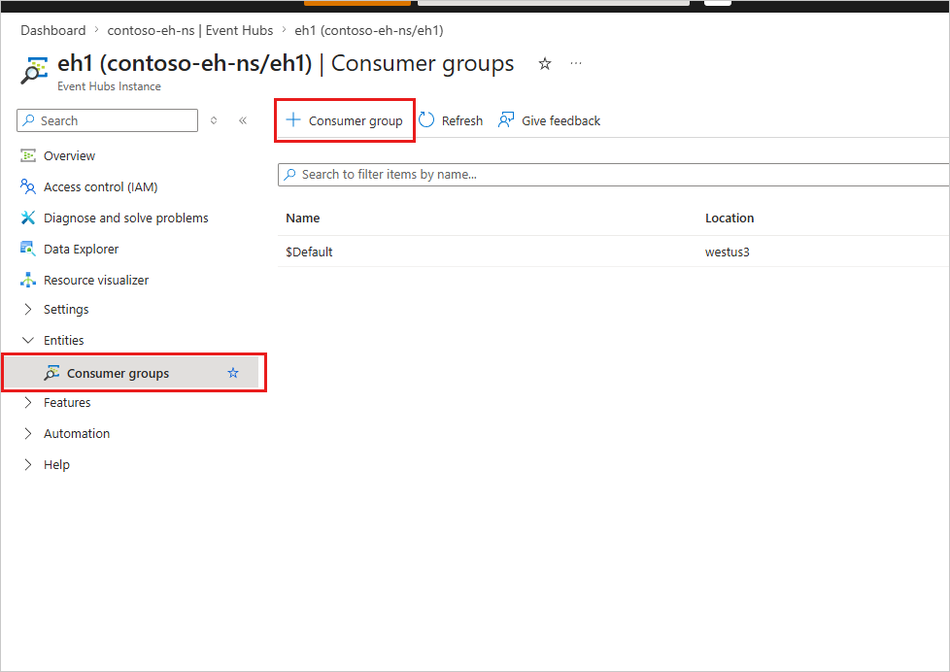Open Resource visualizer page

[x=96, y=280]
